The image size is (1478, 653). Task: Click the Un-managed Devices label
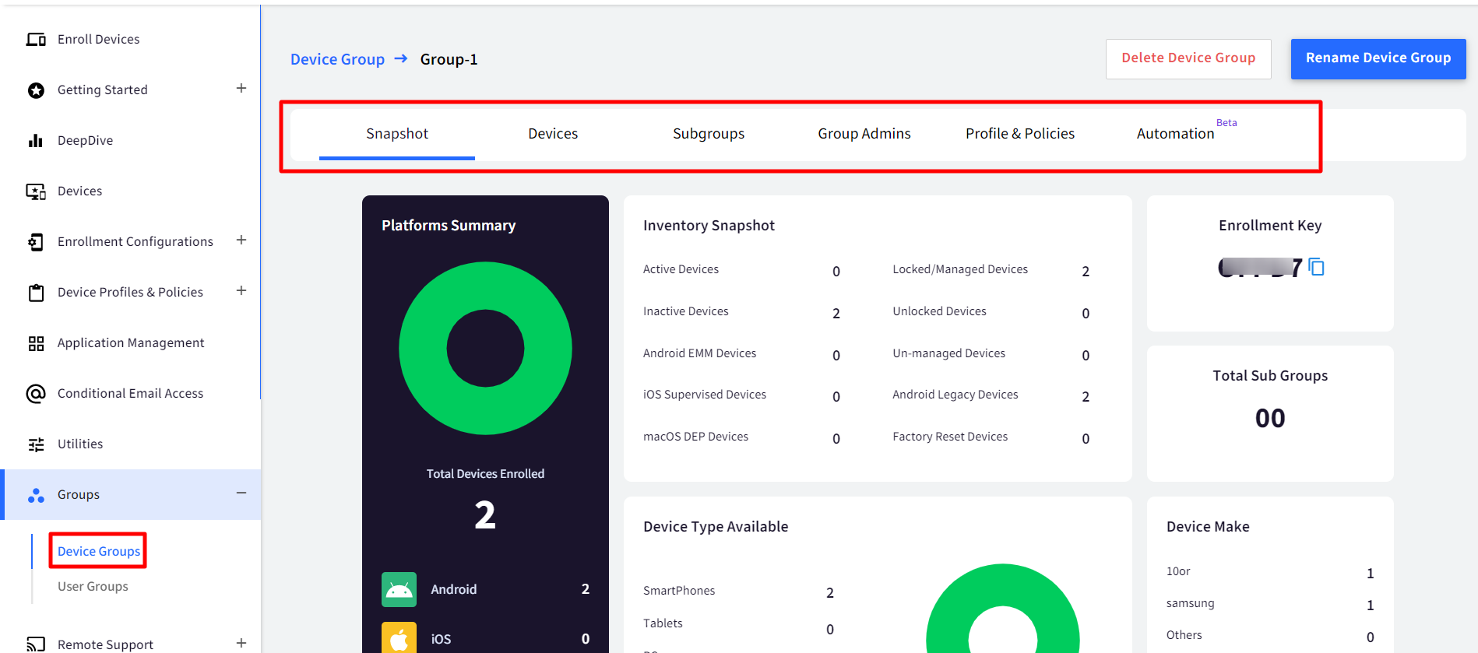tap(948, 353)
